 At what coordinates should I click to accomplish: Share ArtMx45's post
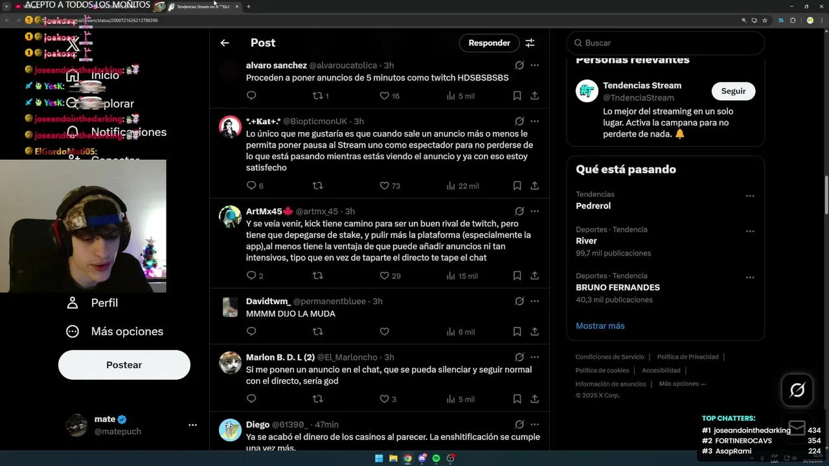[534, 276]
